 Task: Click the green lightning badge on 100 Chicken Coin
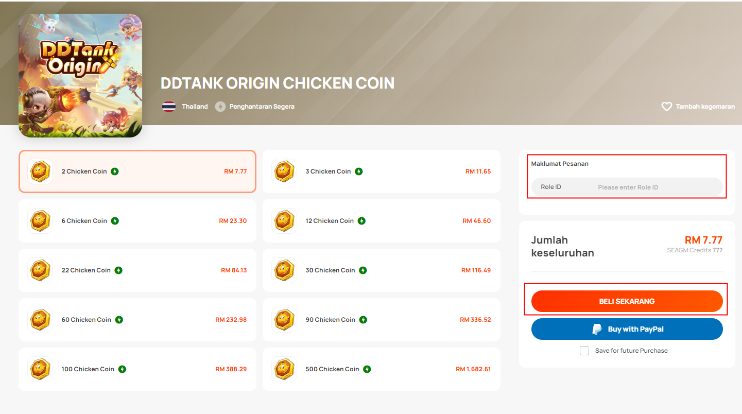tap(122, 369)
